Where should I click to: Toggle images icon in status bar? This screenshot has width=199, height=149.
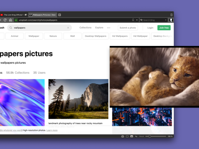click(132, 136)
